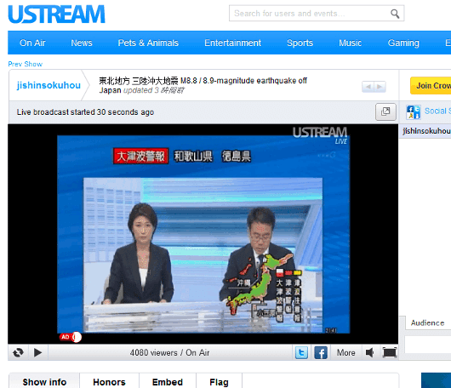Image resolution: width=451 pixels, height=388 pixels.
Task: Select the Flag tab
Action: click(219, 382)
